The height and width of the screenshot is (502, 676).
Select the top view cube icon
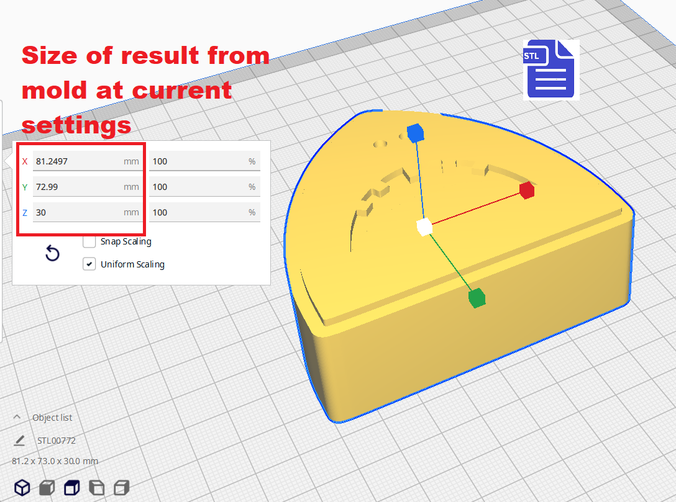click(72, 488)
